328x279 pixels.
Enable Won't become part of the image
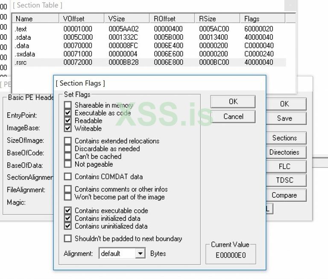pyautogui.click(x=68, y=197)
